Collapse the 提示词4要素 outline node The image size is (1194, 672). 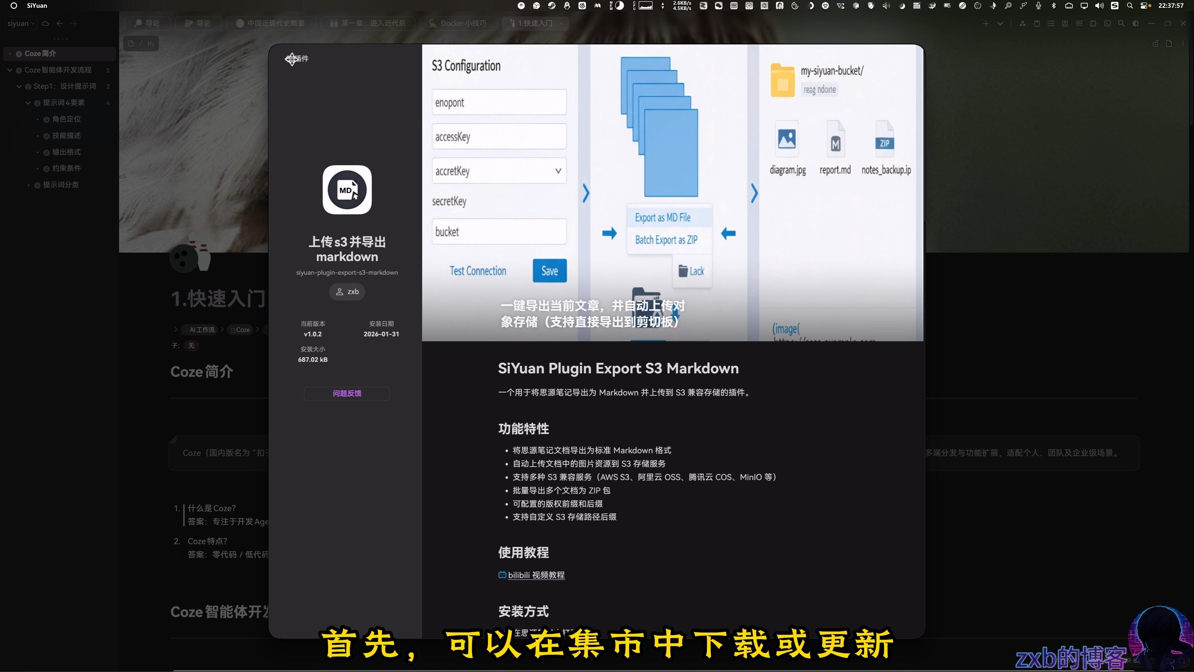click(x=28, y=103)
